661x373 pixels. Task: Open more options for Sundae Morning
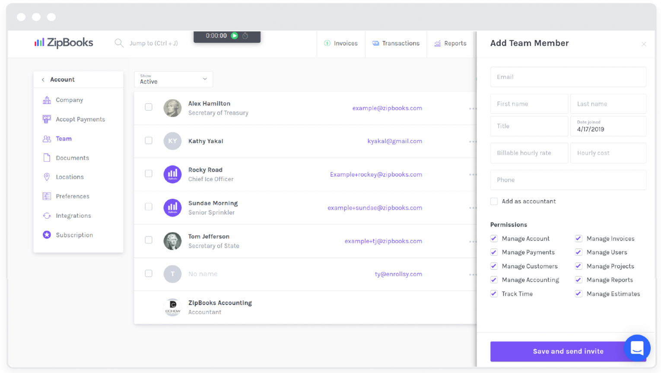click(472, 208)
